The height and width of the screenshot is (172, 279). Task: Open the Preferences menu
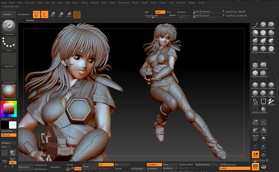pyautogui.click(x=124, y=3)
